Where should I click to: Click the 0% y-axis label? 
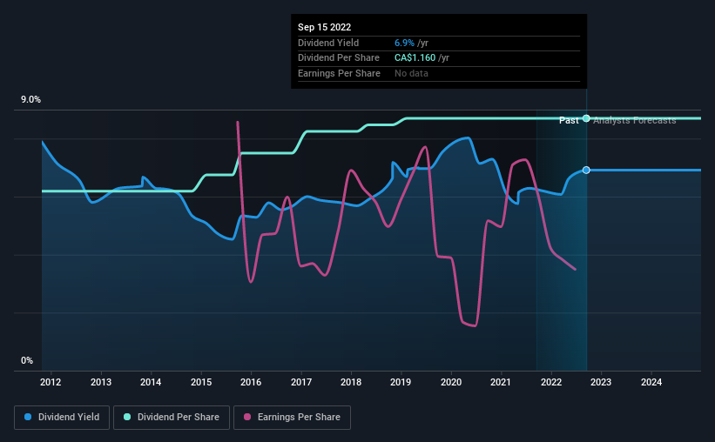click(27, 360)
